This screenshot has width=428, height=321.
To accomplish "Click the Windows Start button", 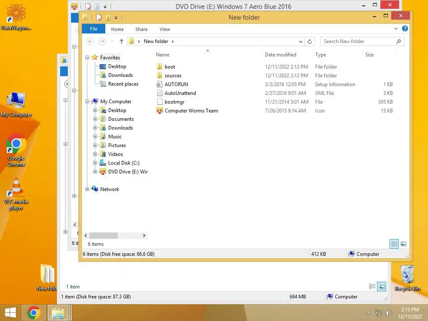I will 10,313.
